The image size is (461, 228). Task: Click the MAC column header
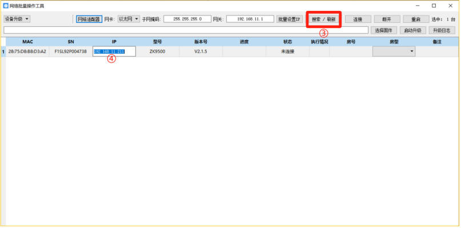click(x=27, y=42)
